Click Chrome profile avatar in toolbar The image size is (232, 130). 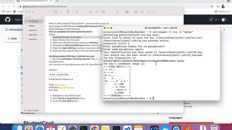[x=223, y=6]
